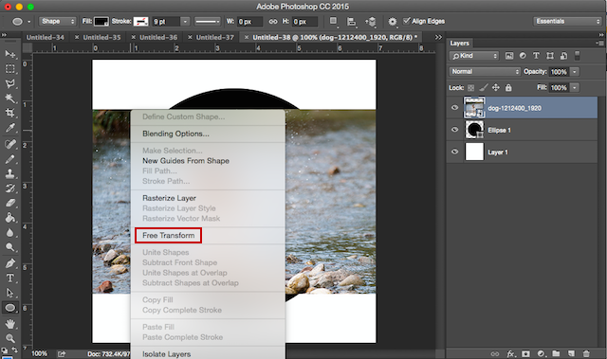Image resolution: width=607 pixels, height=359 pixels.
Task: Click the shape width W field
Action: tap(249, 22)
